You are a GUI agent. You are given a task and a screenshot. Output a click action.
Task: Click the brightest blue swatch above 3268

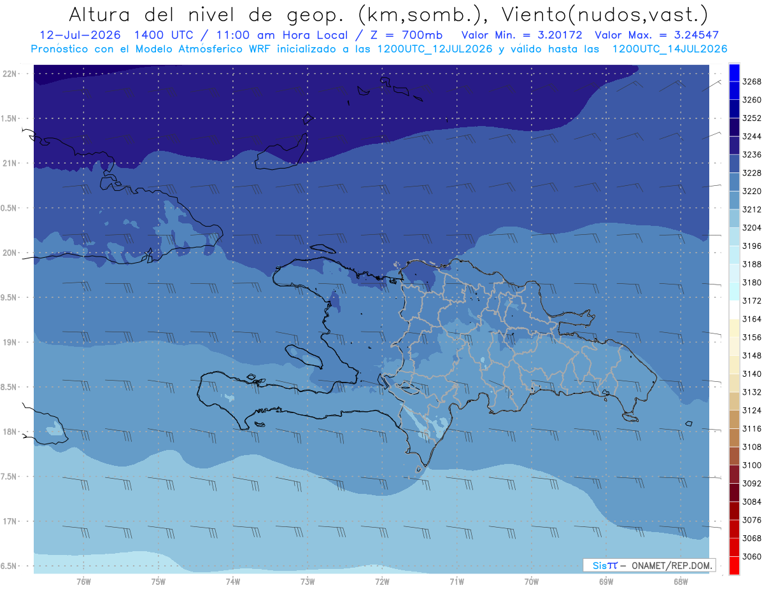click(x=734, y=73)
